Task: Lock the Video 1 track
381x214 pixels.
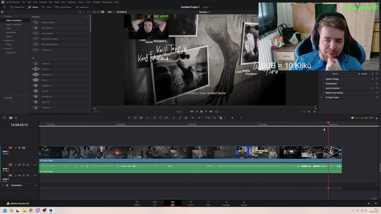Action: 15,148
